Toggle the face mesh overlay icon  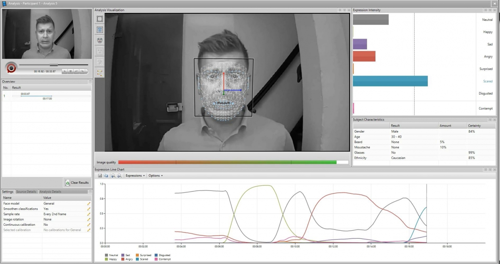[100, 30]
